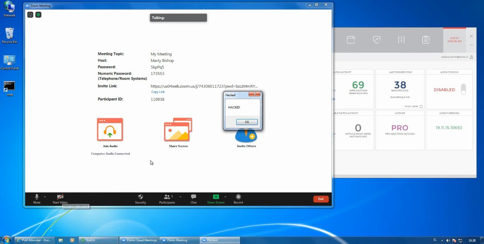
Task: Click the meeting info icon in Zoom
Action: [x=30, y=14]
